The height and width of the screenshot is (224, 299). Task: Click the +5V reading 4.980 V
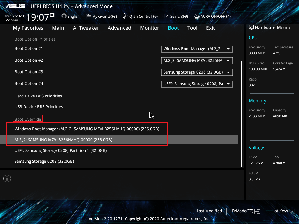(279, 163)
